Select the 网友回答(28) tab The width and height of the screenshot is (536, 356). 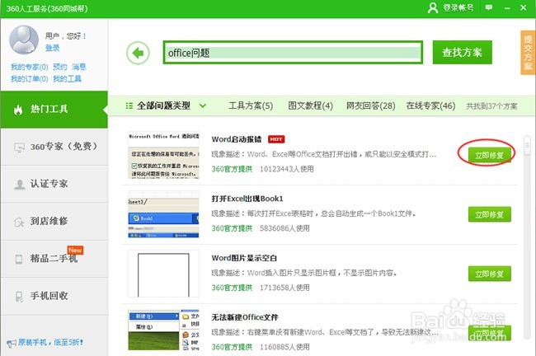(370, 106)
